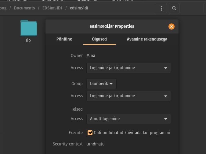Close the edsim51di.jar Properties dialog
The height and width of the screenshot is (154, 206).
[x=172, y=27]
